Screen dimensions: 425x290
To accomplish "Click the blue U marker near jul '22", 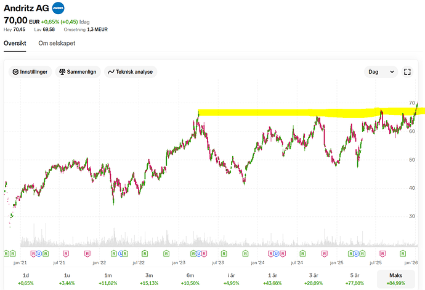I will [x=121, y=253].
